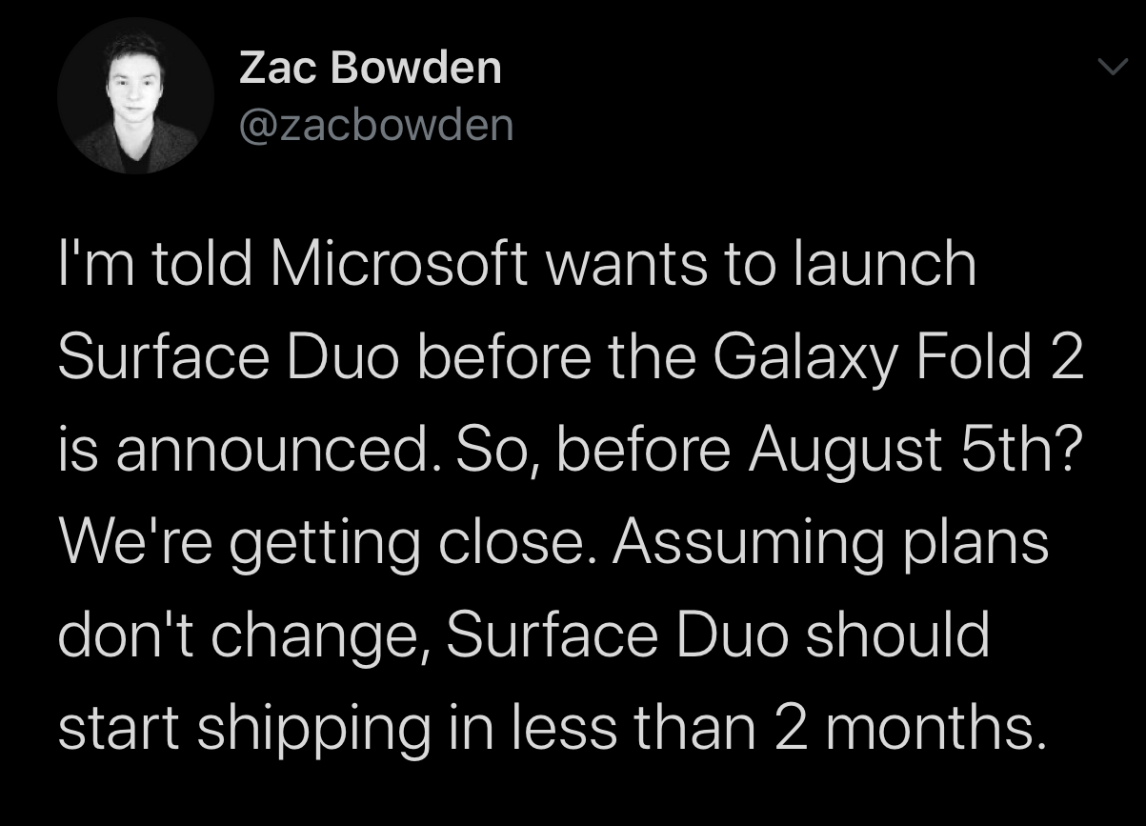The width and height of the screenshot is (1146, 826).
Task: Click the phrase "We're getting close."
Action: (x=326, y=541)
